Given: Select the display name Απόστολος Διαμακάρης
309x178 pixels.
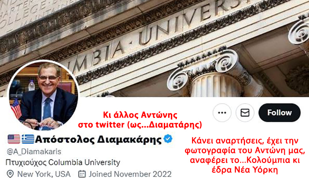Looking at the screenshot, I should point(98,140).
